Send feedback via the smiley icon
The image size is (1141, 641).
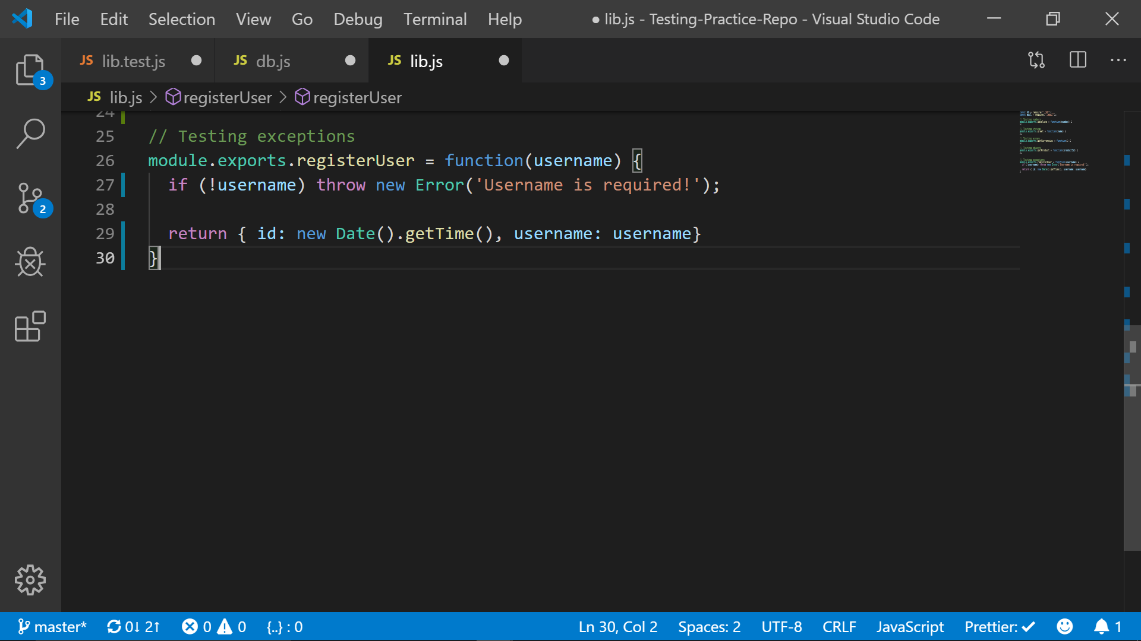coord(1064,626)
